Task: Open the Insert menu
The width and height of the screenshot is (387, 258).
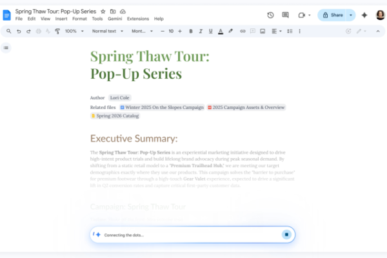Action: (x=61, y=19)
